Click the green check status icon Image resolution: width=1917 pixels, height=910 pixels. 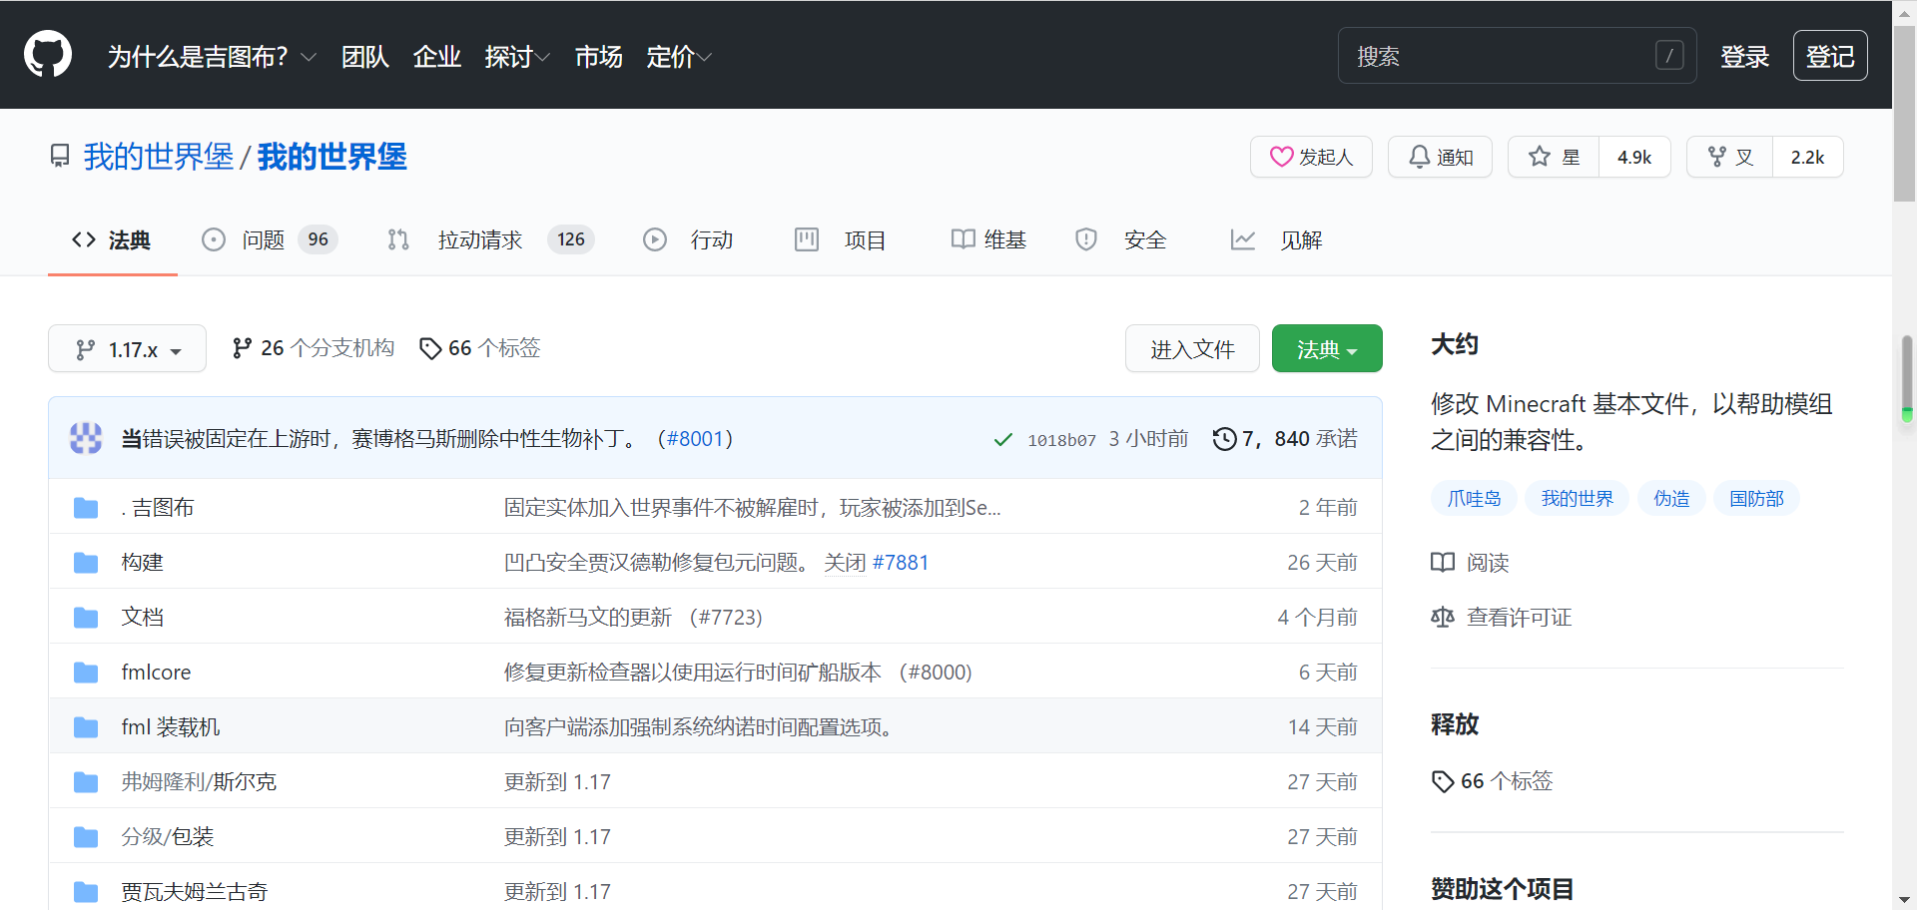[1003, 439]
